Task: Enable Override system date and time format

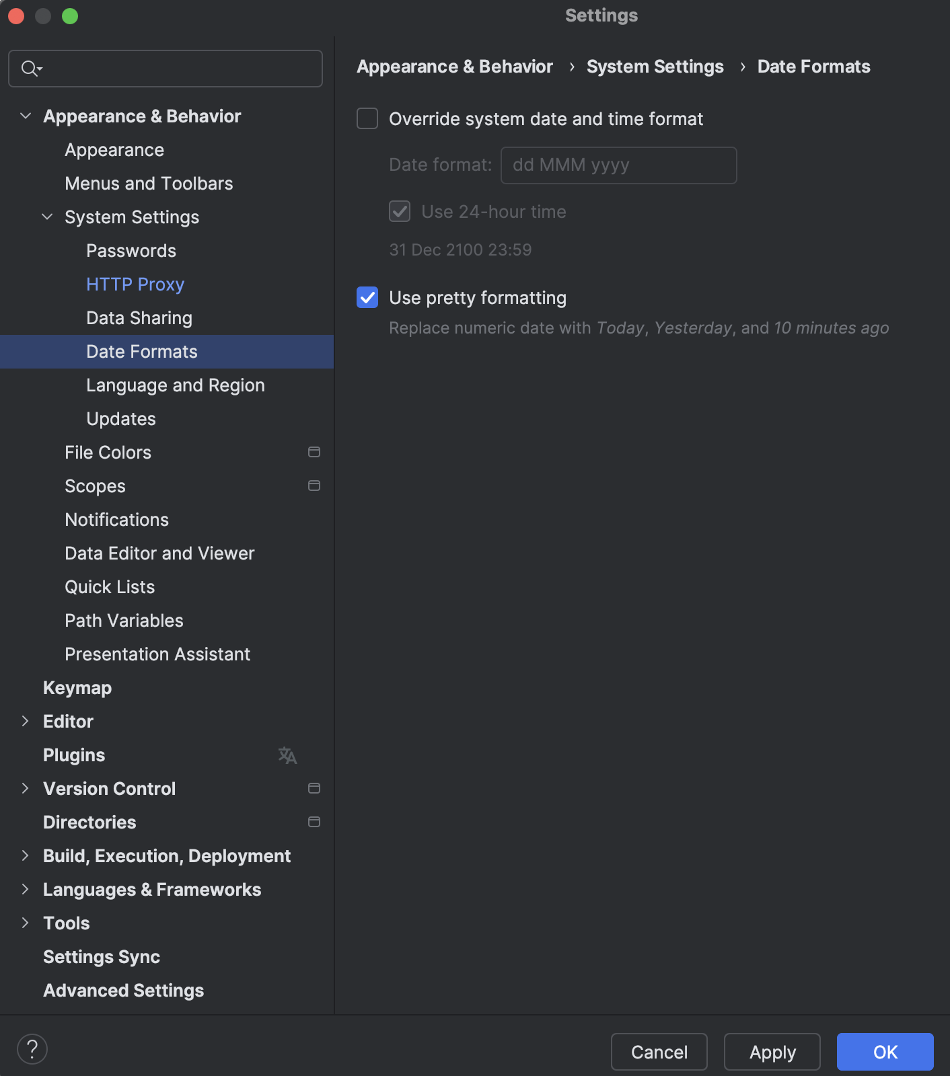Action: click(367, 118)
